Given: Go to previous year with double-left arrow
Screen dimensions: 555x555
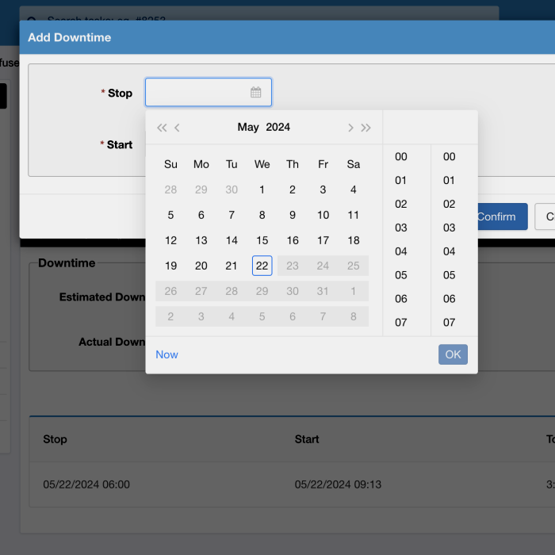Looking at the screenshot, I should point(162,128).
